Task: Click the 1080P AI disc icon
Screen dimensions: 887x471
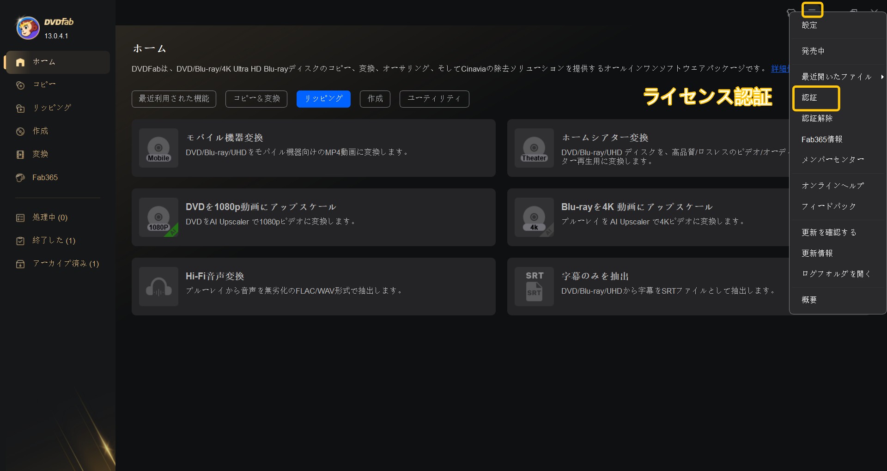Action: (158, 217)
